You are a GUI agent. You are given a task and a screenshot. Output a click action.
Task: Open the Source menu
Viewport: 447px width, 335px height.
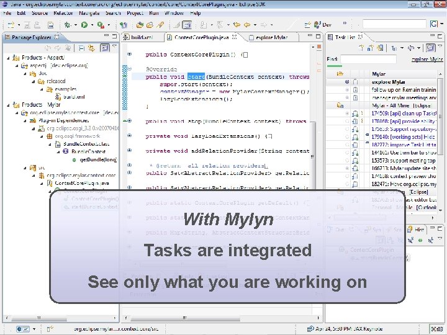[x=40, y=13]
